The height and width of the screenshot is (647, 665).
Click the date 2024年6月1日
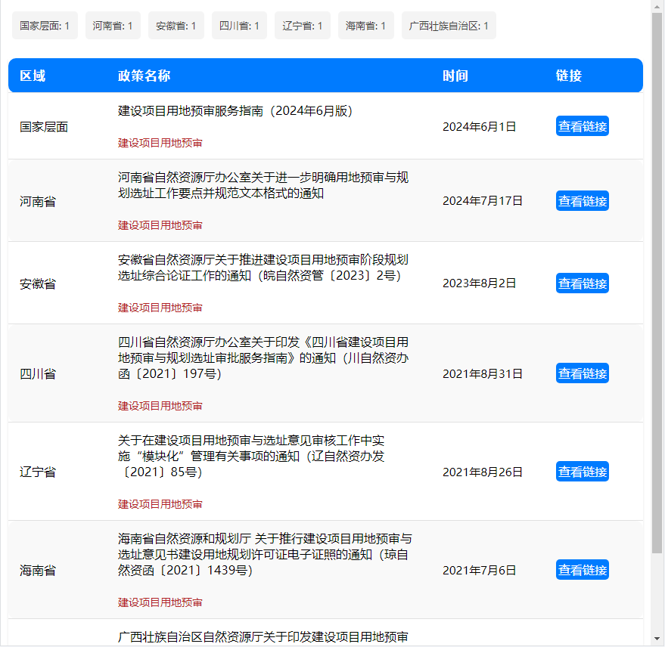click(479, 127)
